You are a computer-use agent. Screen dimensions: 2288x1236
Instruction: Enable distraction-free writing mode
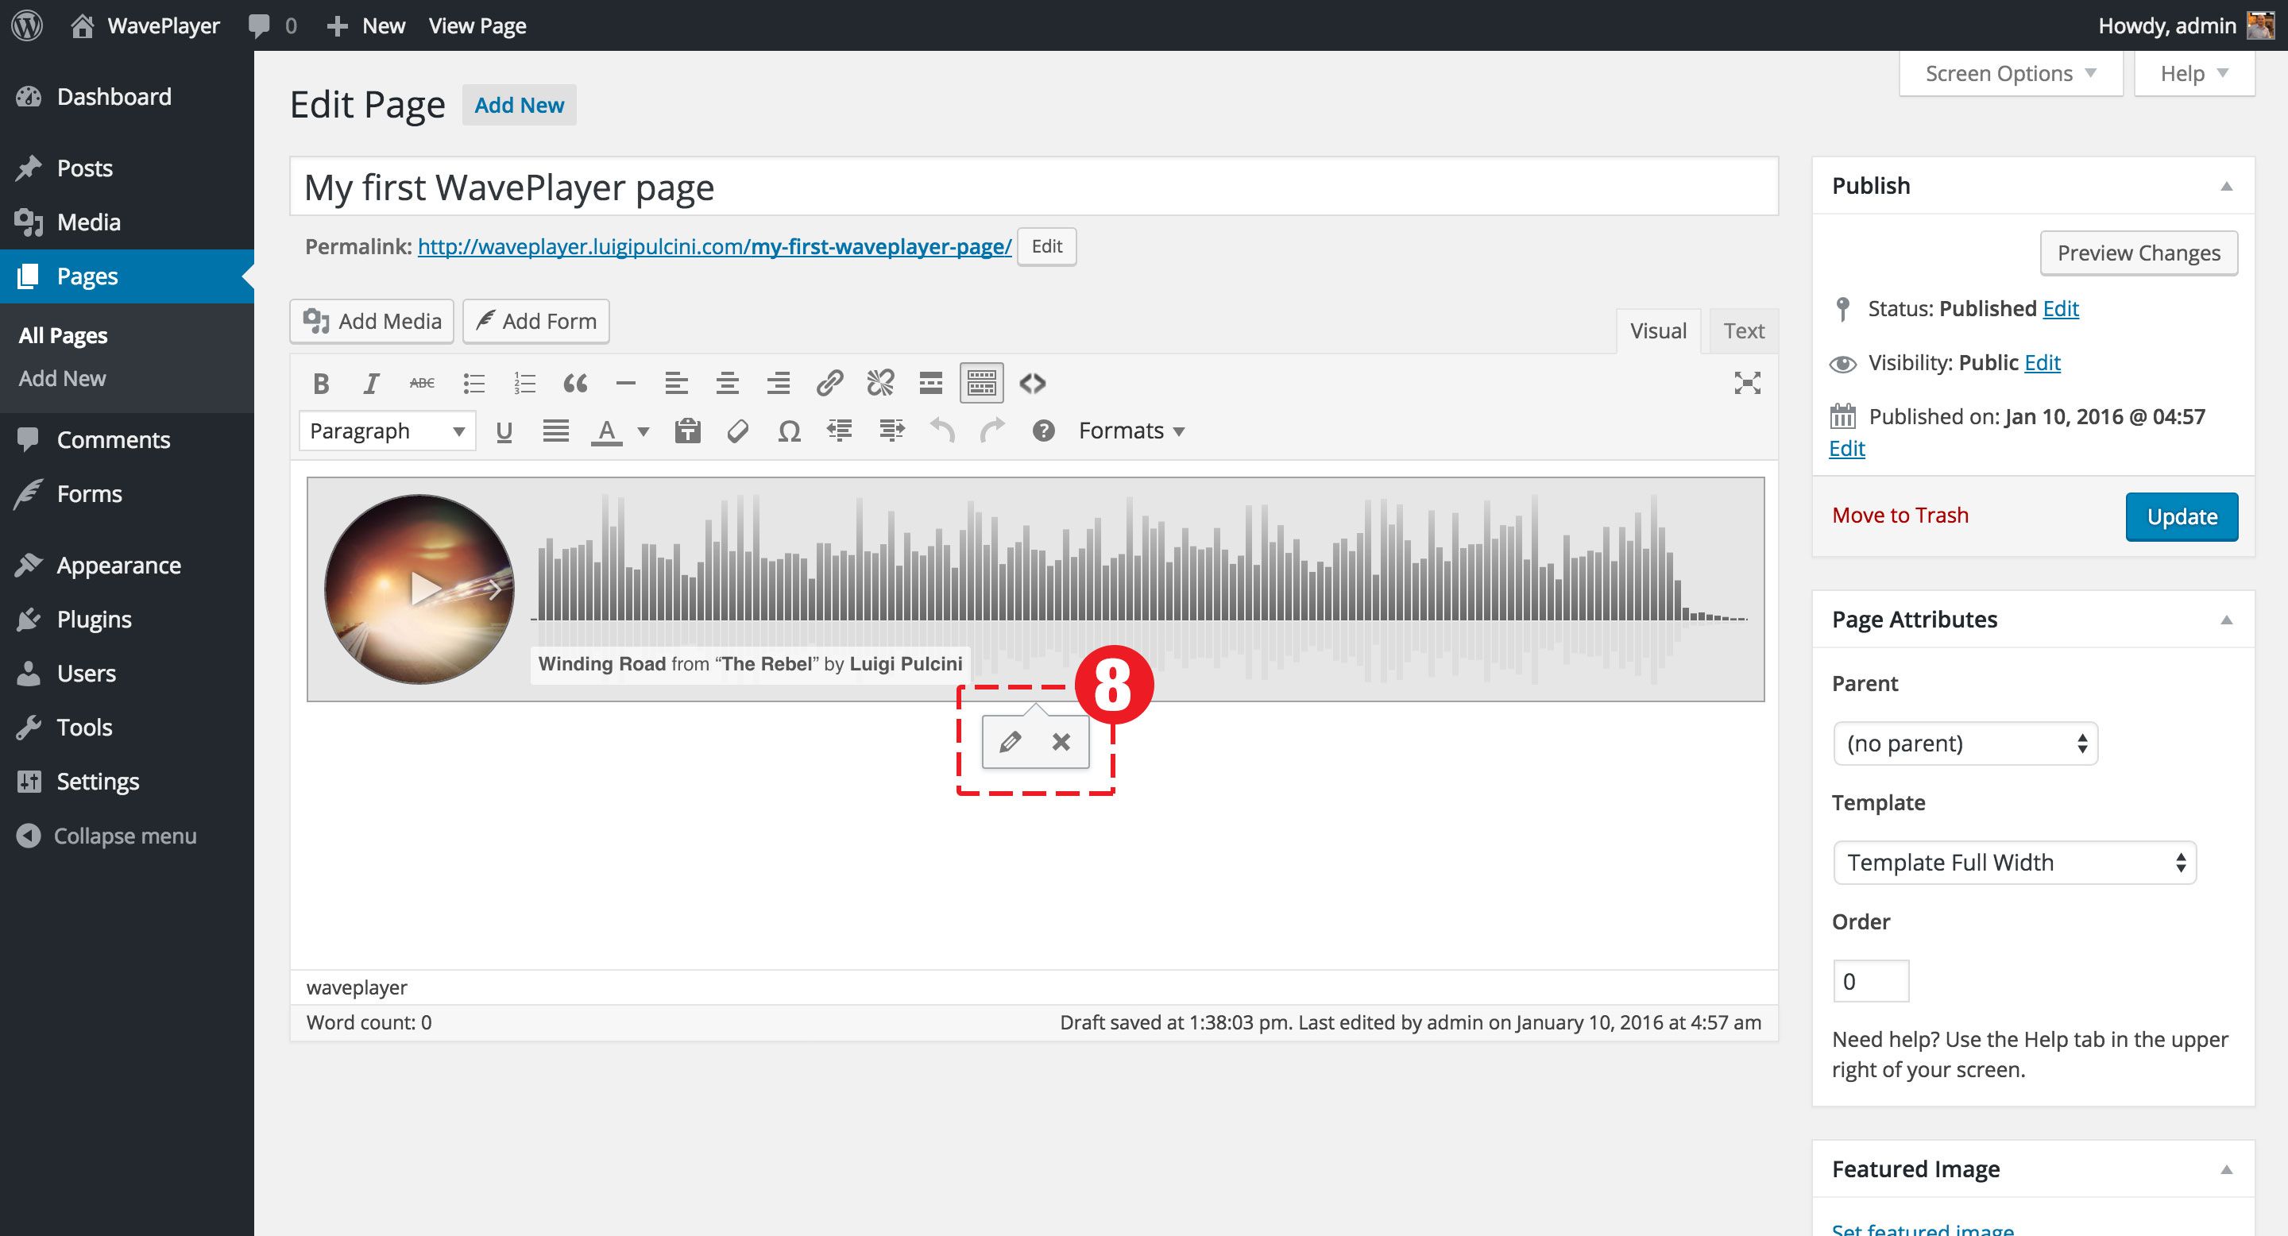(x=1746, y=384)
